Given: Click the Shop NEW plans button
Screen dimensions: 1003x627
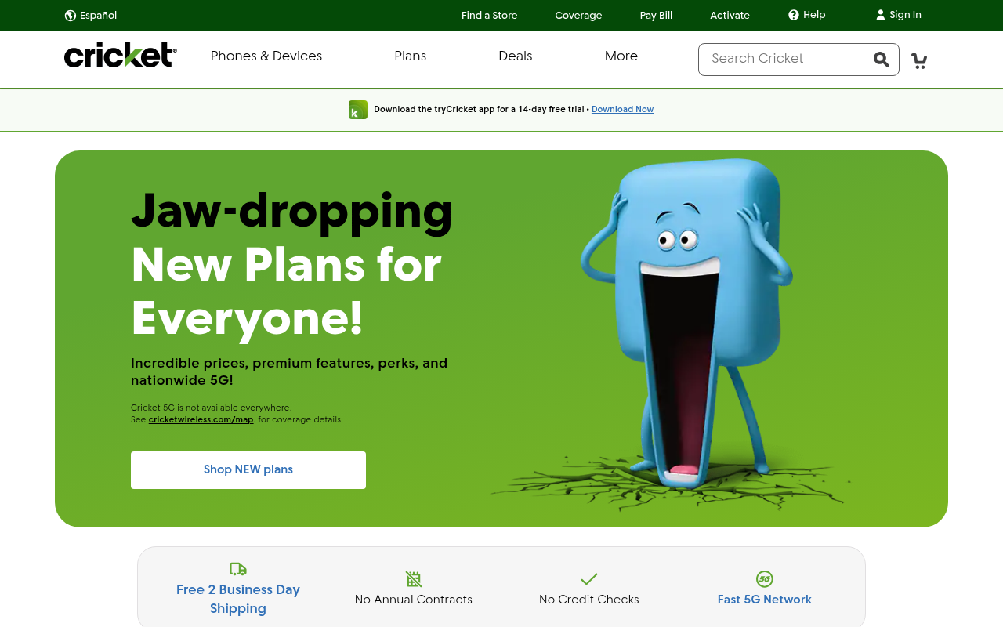Looking at the screenshot, I should (x=248, y=470).
